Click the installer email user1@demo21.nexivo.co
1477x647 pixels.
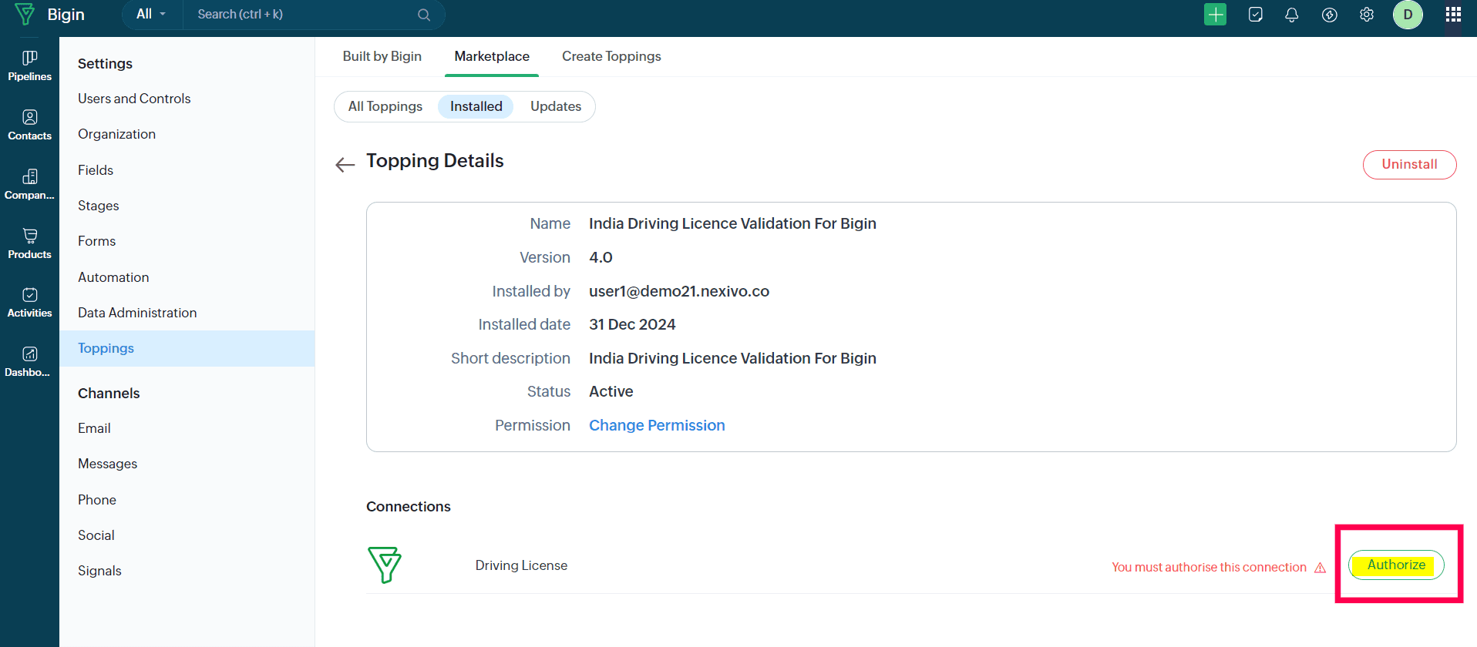pos(679,291)
